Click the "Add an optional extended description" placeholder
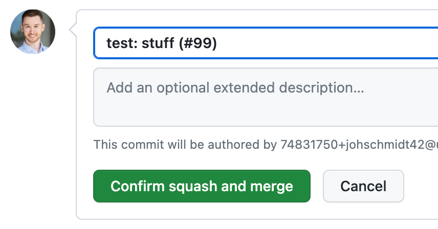 pyautogui.click(x=235, y=87)
